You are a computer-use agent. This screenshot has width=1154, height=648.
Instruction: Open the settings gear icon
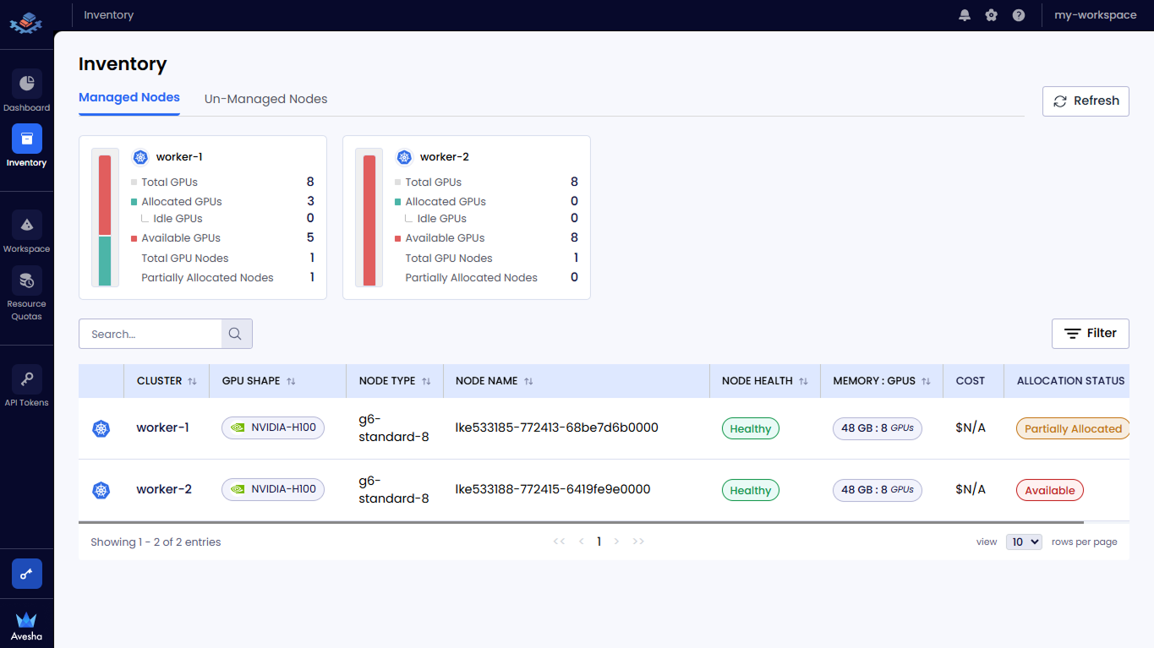pos(992,15)
